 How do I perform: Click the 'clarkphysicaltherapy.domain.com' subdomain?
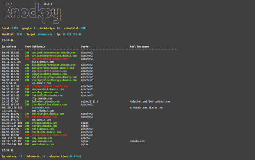coord(54,80)
